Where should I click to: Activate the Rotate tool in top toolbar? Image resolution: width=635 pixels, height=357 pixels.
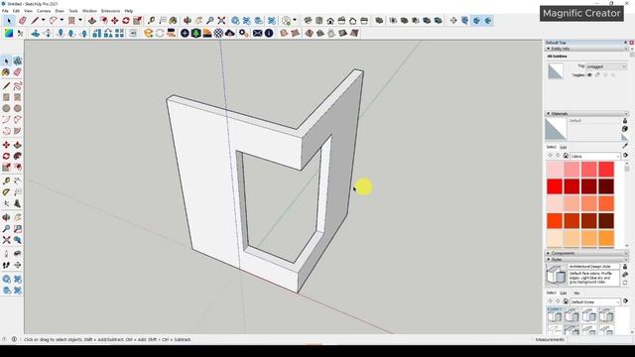(126, 20)
